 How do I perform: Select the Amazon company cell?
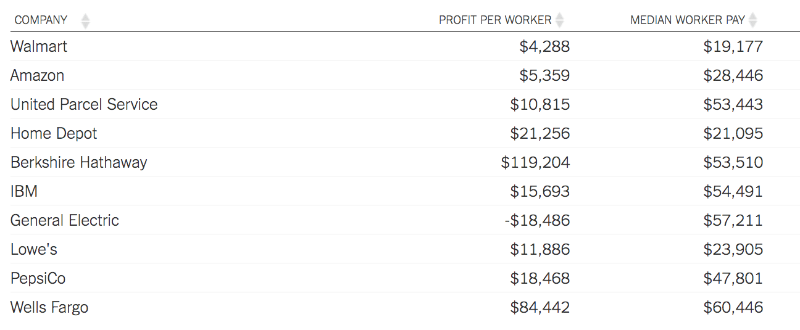tap(38, 75)
